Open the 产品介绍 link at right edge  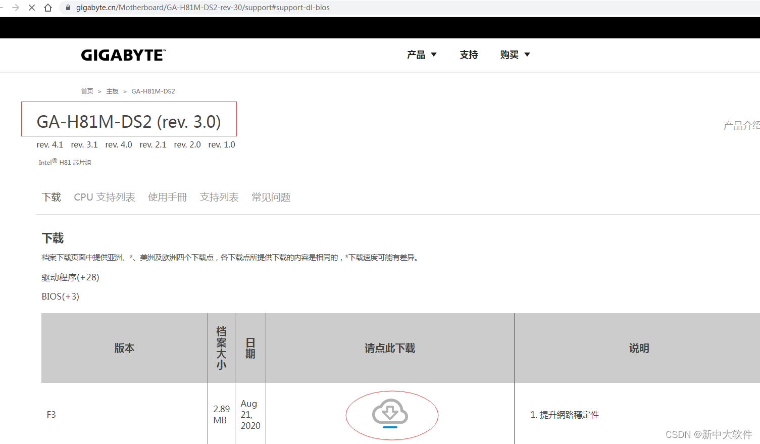coord(741,125)
